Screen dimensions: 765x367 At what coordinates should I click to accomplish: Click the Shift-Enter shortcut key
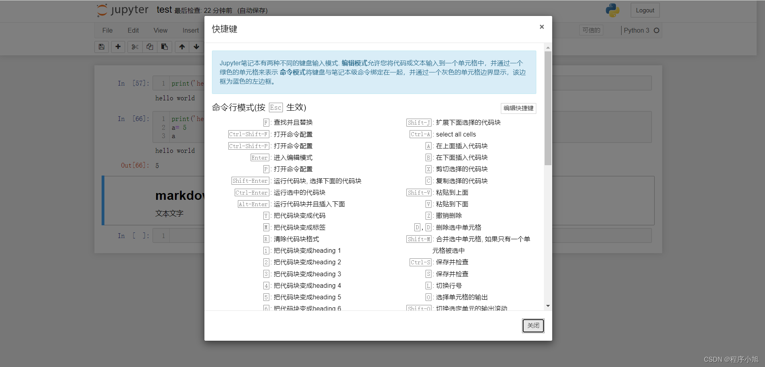pos(250,181)
